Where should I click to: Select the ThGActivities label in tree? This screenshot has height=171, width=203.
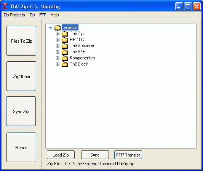point(82,46)
